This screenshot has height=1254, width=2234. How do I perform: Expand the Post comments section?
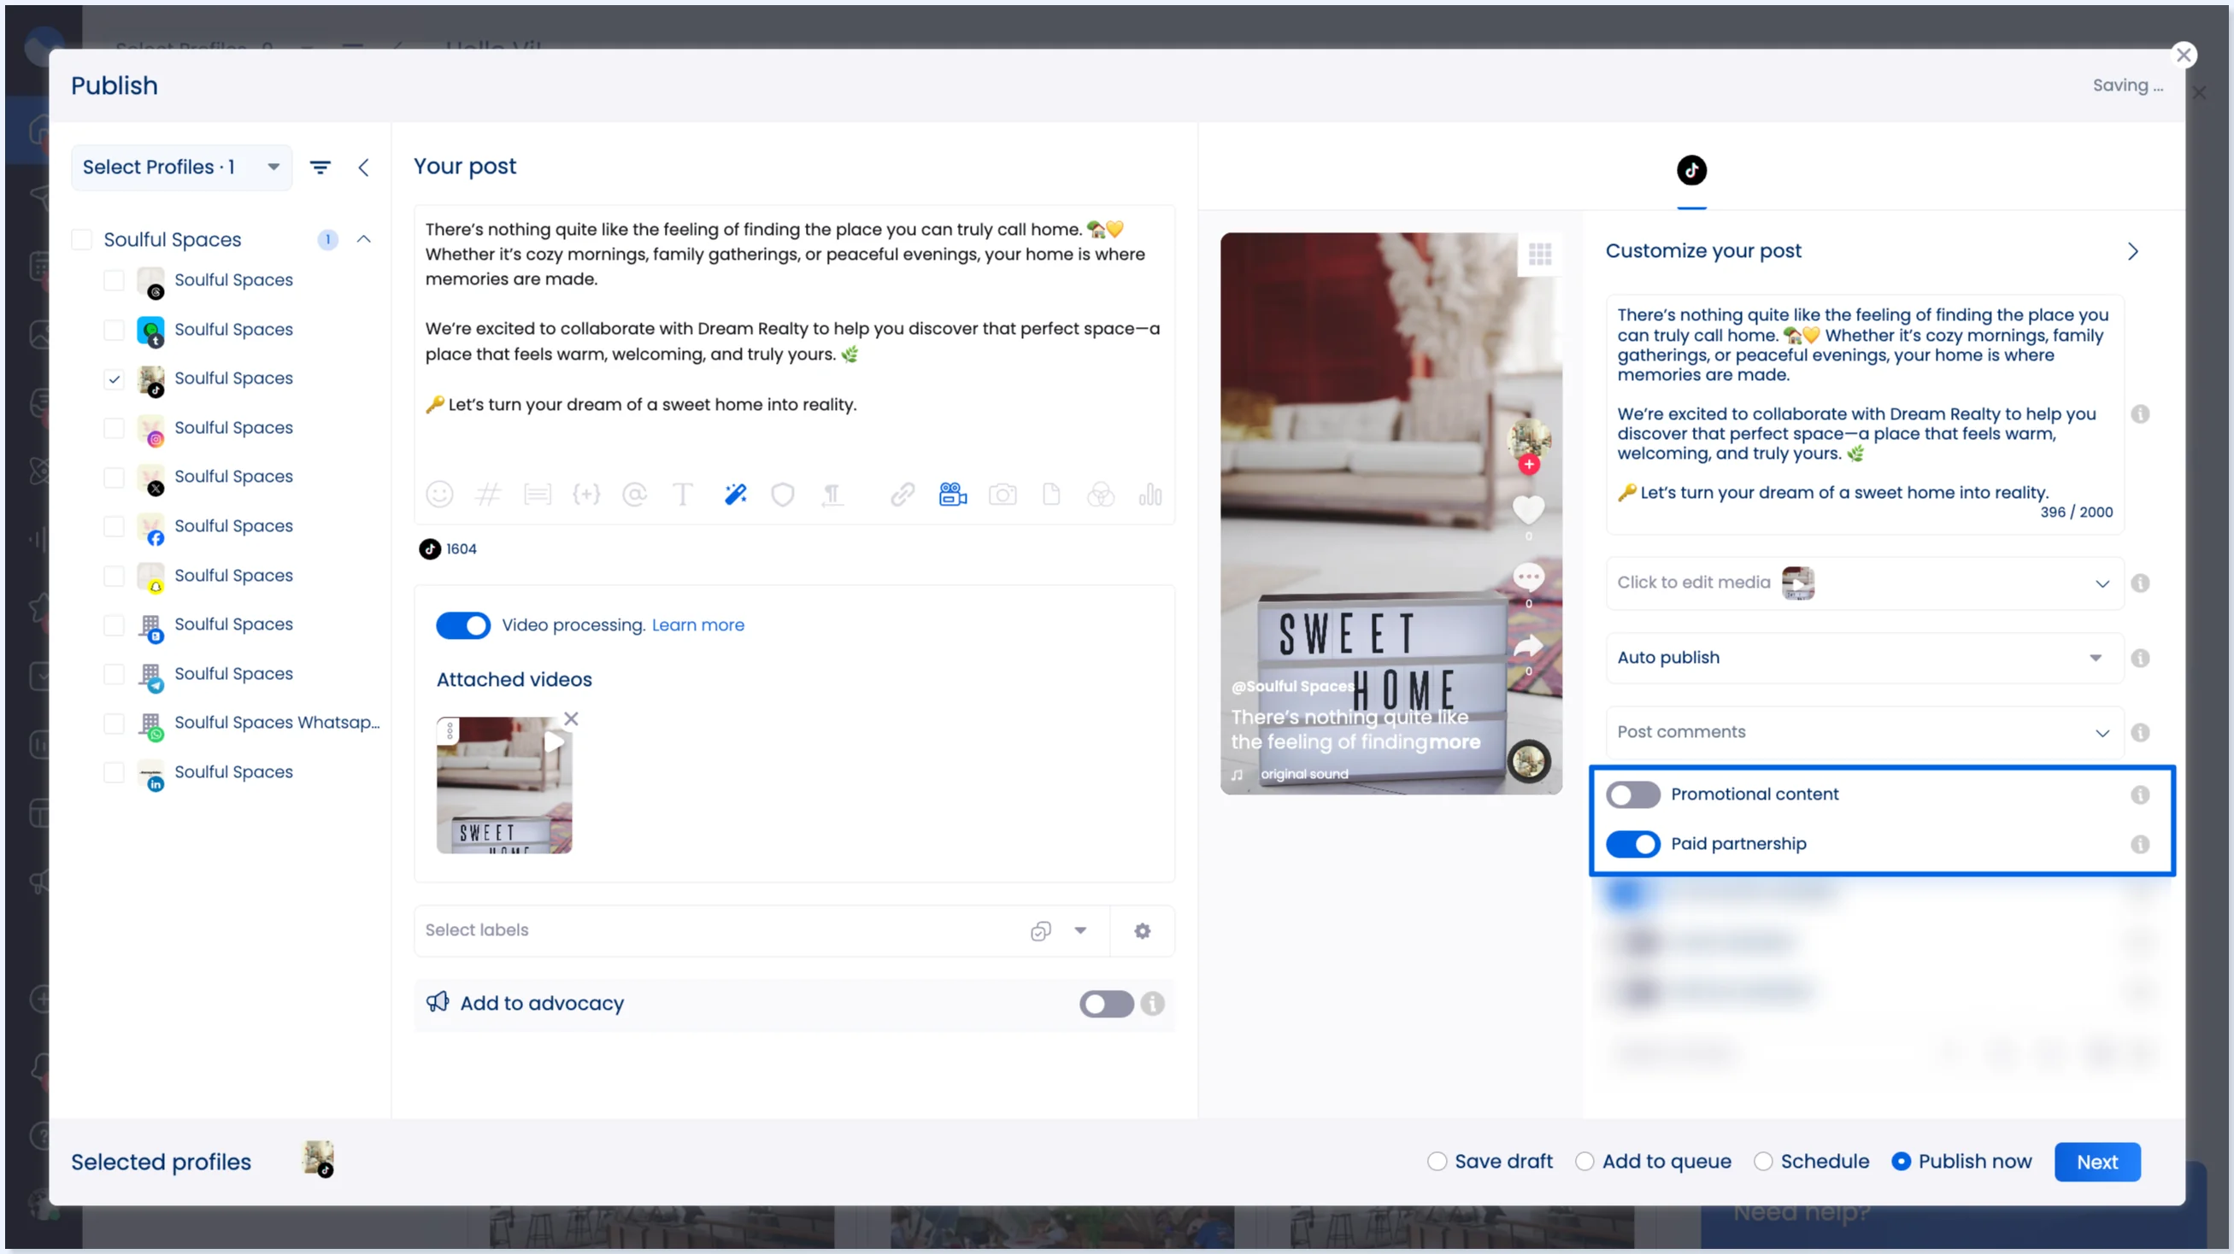[x=1865, y=732]
